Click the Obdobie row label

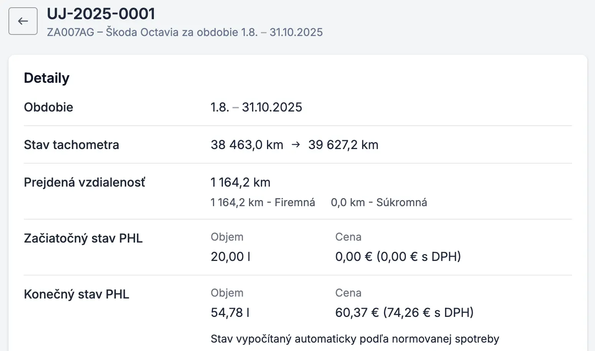point(48,107)
